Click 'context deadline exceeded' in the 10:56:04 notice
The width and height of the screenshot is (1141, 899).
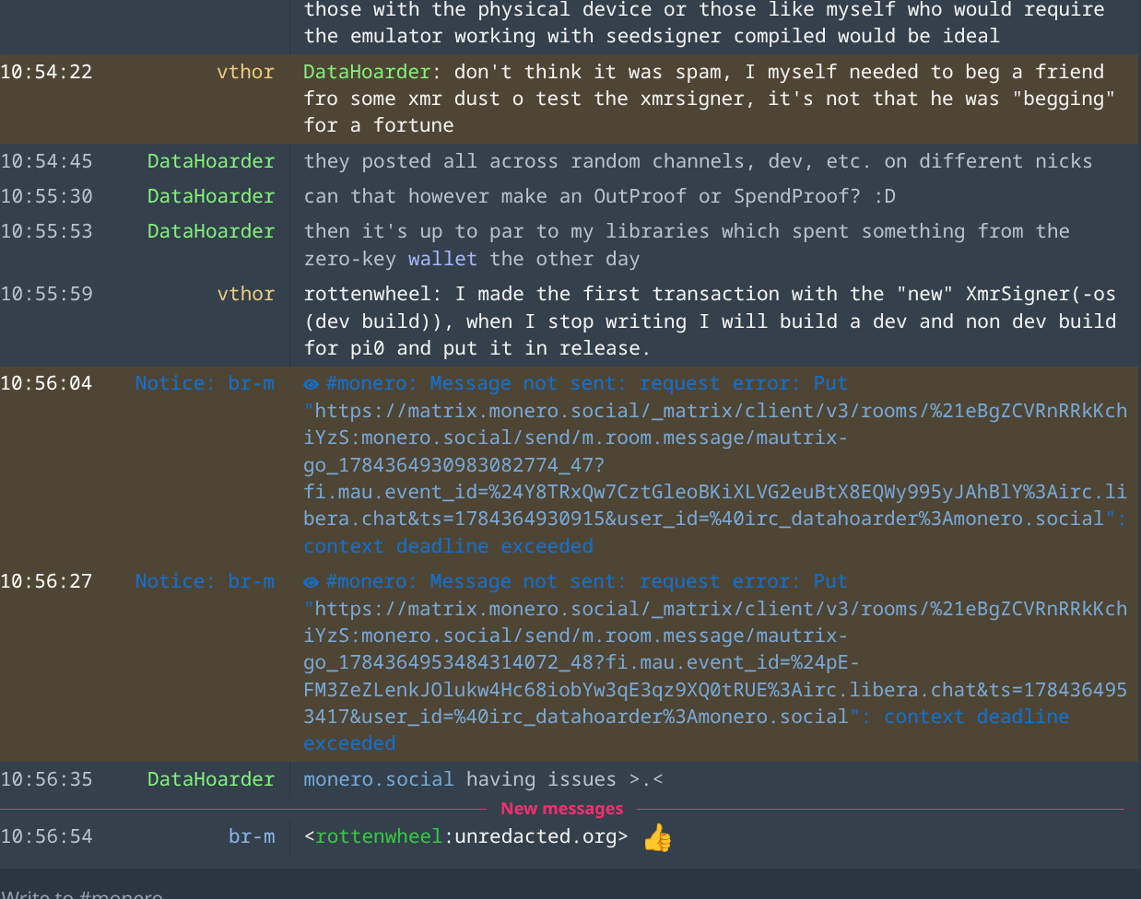click(x=449, y=546)
